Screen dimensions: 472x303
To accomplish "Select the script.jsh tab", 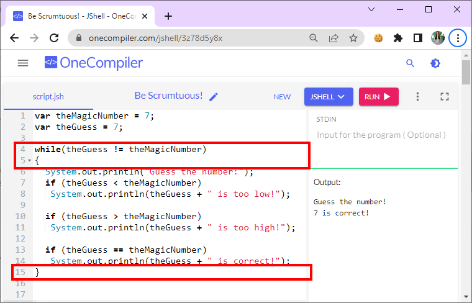I will [x=48, y=97].
